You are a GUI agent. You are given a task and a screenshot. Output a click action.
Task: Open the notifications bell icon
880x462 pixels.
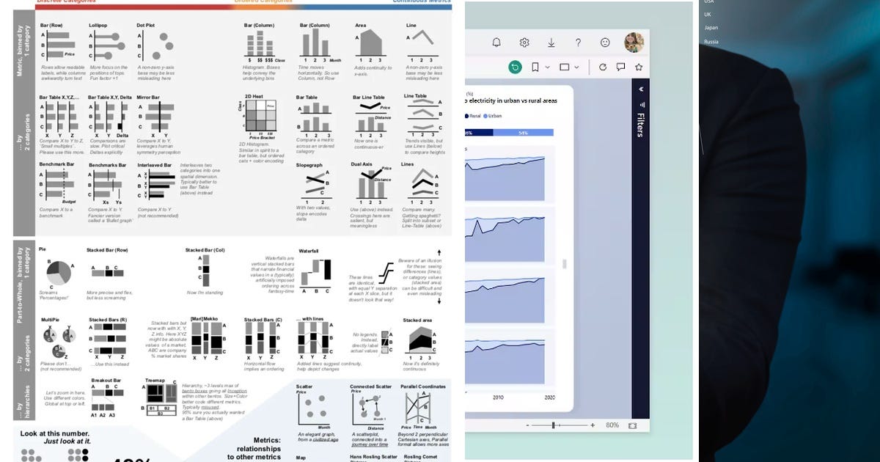496,43
